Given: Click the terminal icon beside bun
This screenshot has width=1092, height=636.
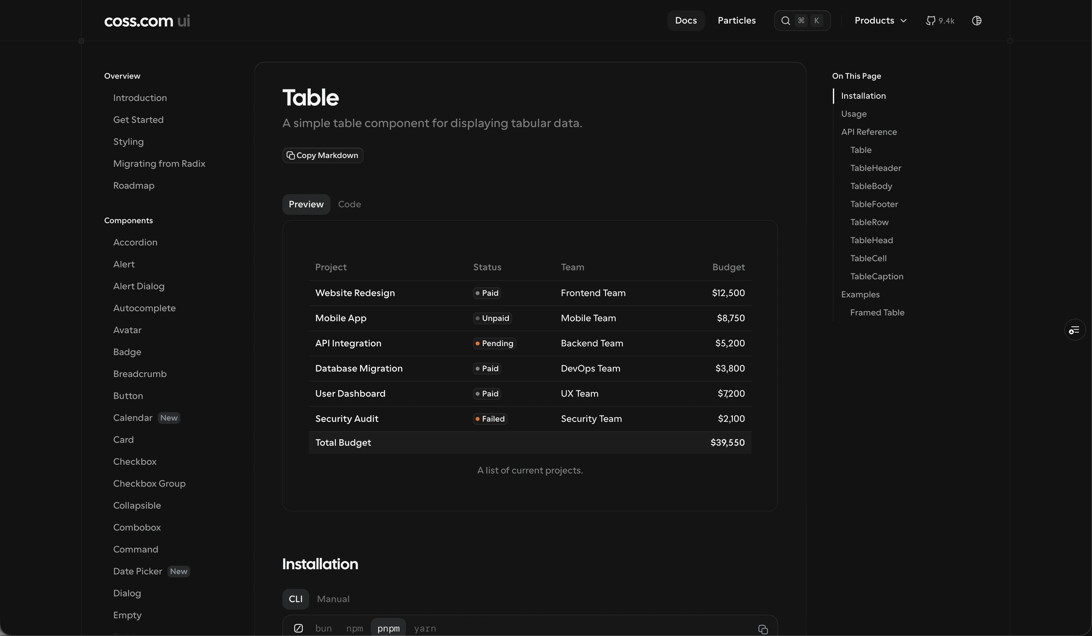Looking at the screenshot, I should click(298, 628).
